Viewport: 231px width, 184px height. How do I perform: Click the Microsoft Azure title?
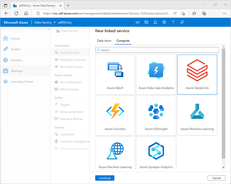(16, 23)
